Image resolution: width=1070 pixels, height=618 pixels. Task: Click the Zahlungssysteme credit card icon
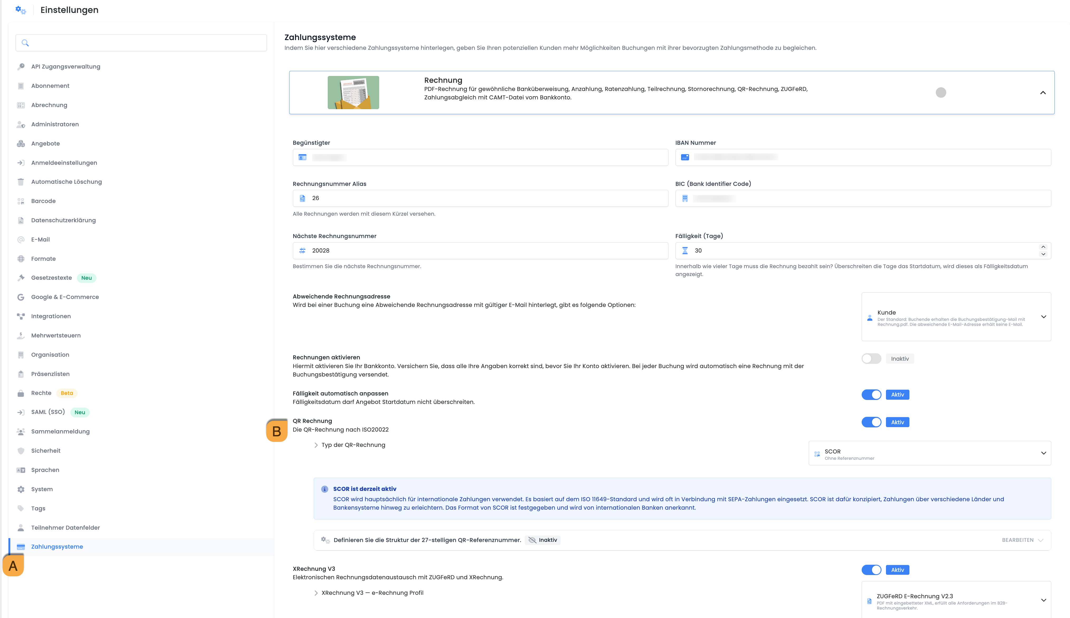point(21,547)
